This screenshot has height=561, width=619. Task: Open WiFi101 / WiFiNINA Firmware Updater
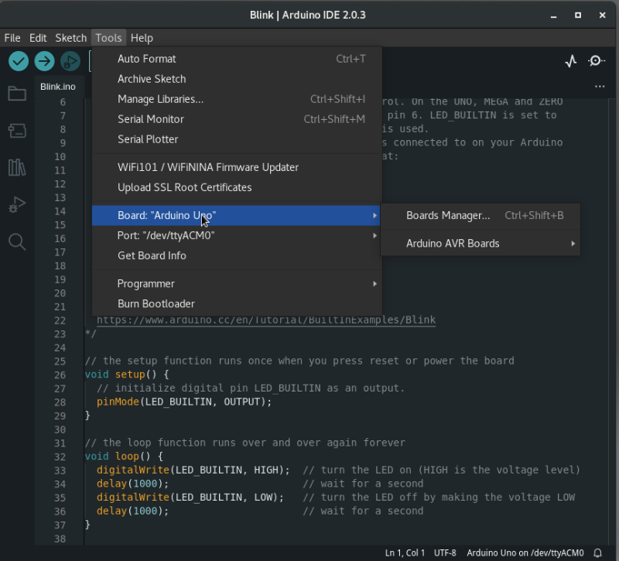(x=237, y=167)
